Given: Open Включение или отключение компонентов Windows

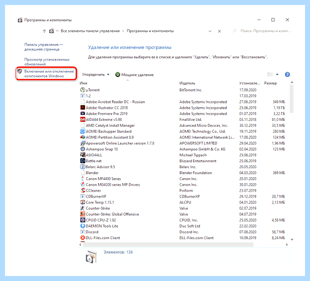Looking at the screenshot, I should 49,73.
